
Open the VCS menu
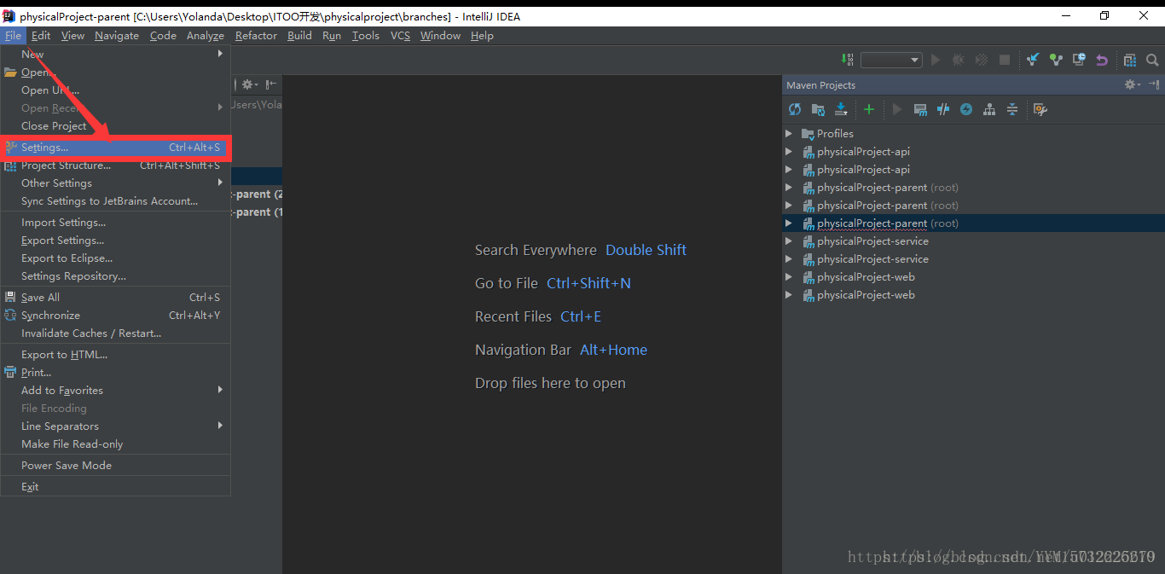pyautogui.click(x=400, y=35)
